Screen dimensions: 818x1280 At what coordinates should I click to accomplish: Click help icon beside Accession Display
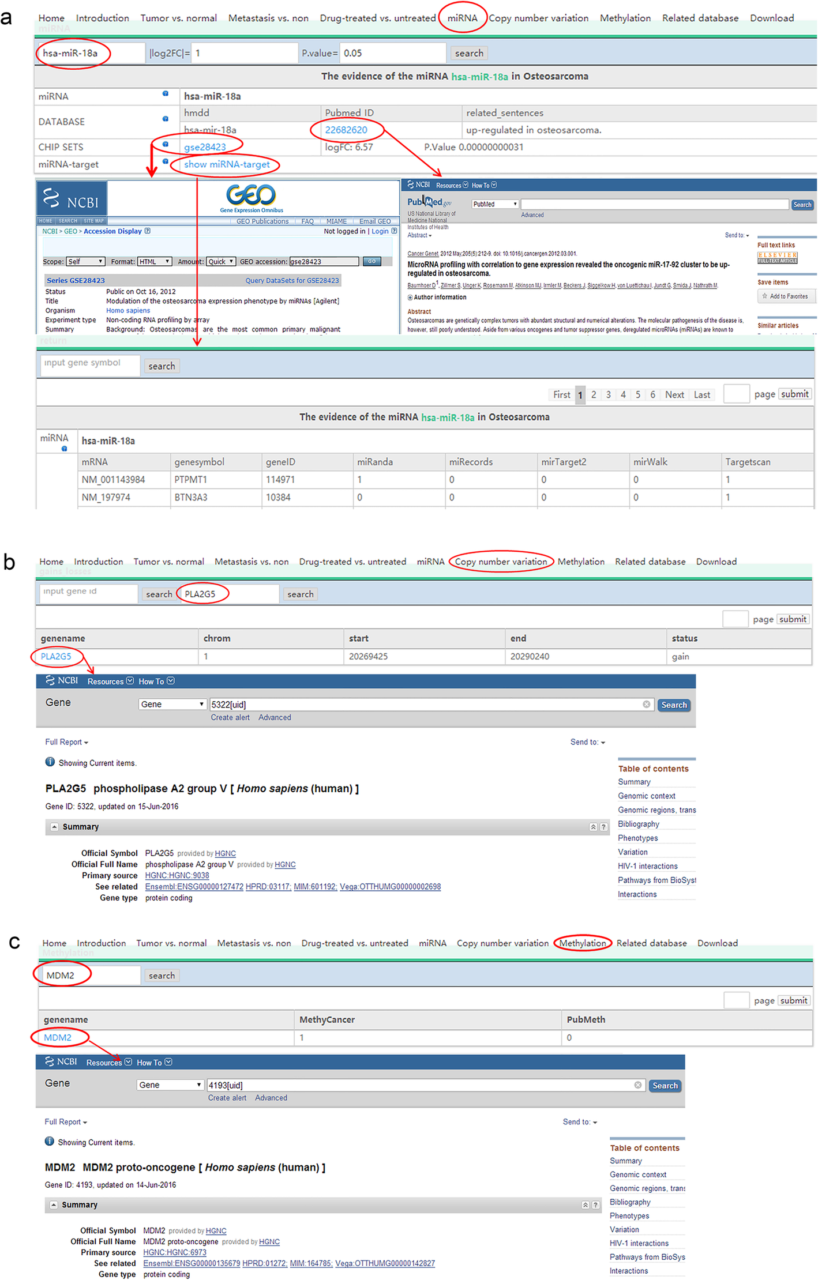(148, 231)
